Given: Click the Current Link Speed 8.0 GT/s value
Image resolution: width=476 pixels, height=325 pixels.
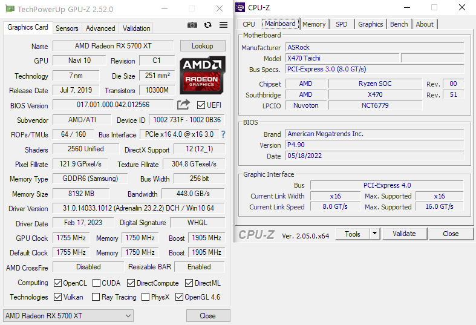Looking at the screenshot, I should pyautogui.click(x=335, y=206).
